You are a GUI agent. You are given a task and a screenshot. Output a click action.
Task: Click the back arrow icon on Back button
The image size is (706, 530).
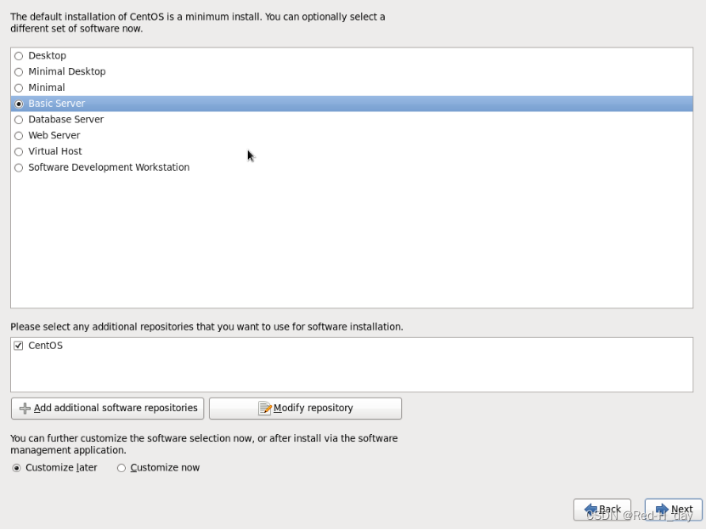coord(595,508)
